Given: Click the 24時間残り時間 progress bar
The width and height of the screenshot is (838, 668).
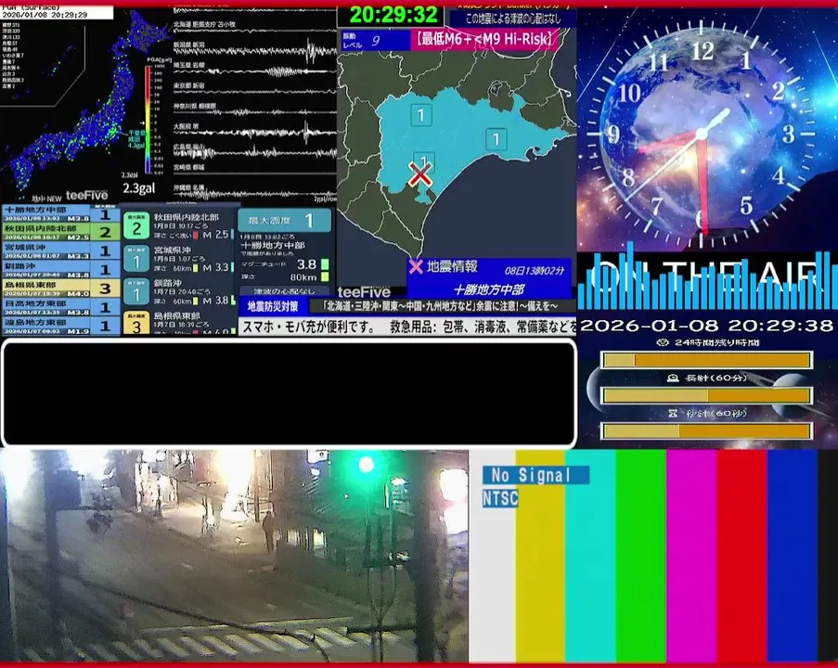Looking at the screenshot, I should pos(707,360).
